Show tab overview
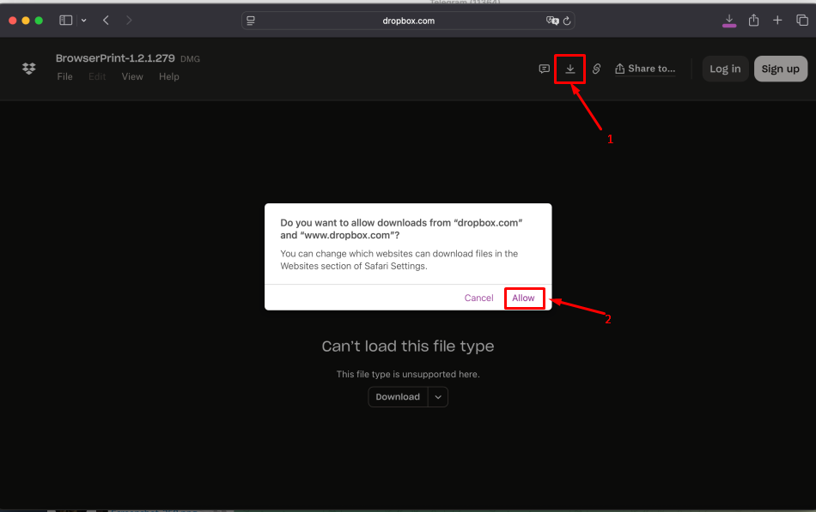Viewport: 816px width, 512px height. pyautogui.click(x=802, y=21)
